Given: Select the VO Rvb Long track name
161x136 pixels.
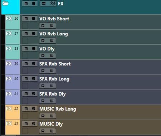Looking at the screenshot, I should [54, 34].
